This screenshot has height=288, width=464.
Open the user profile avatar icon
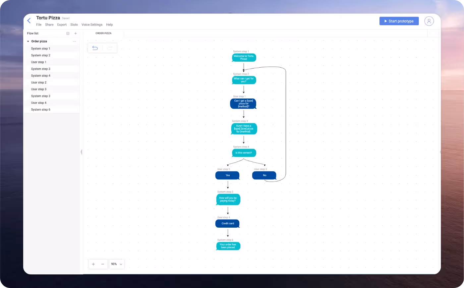coord(429,21)
